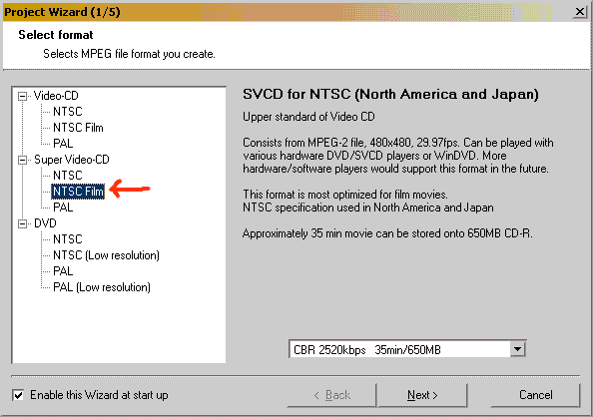This screenshot has width=593, height=417.
Task: Click the CBR 2520kbps 35min/650MB combo box
Action: point(407,349)
